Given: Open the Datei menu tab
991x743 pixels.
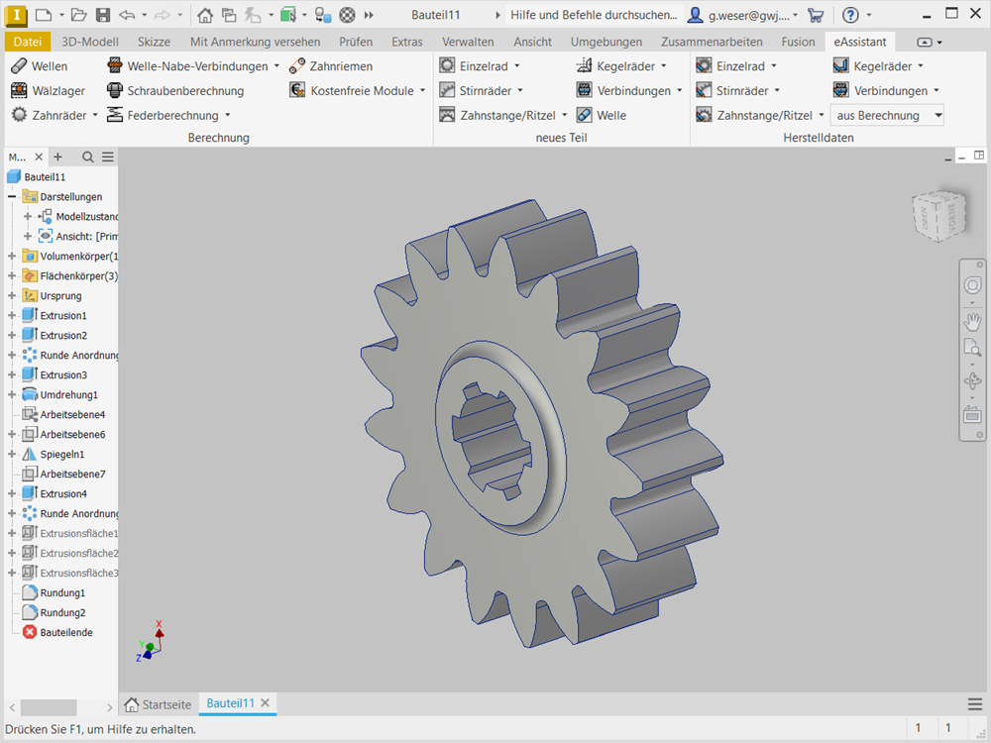Looking at the screenshot, I should click(28, 42).
